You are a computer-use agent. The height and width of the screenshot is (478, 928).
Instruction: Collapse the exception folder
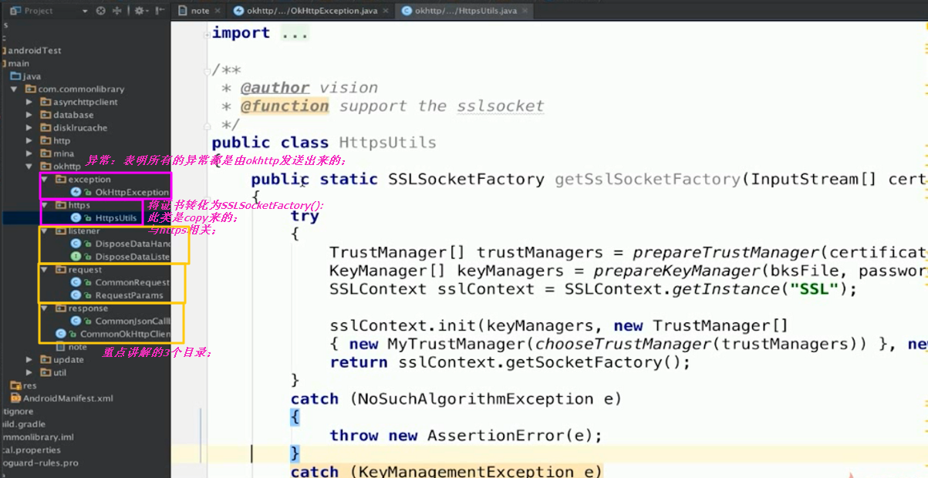click(x=45, y=180)
